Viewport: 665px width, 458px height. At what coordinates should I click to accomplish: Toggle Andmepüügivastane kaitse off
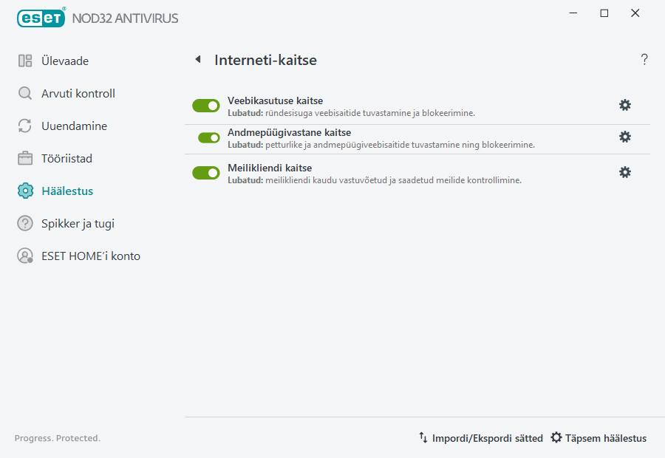pyautogui.click(x=206, y=137)
